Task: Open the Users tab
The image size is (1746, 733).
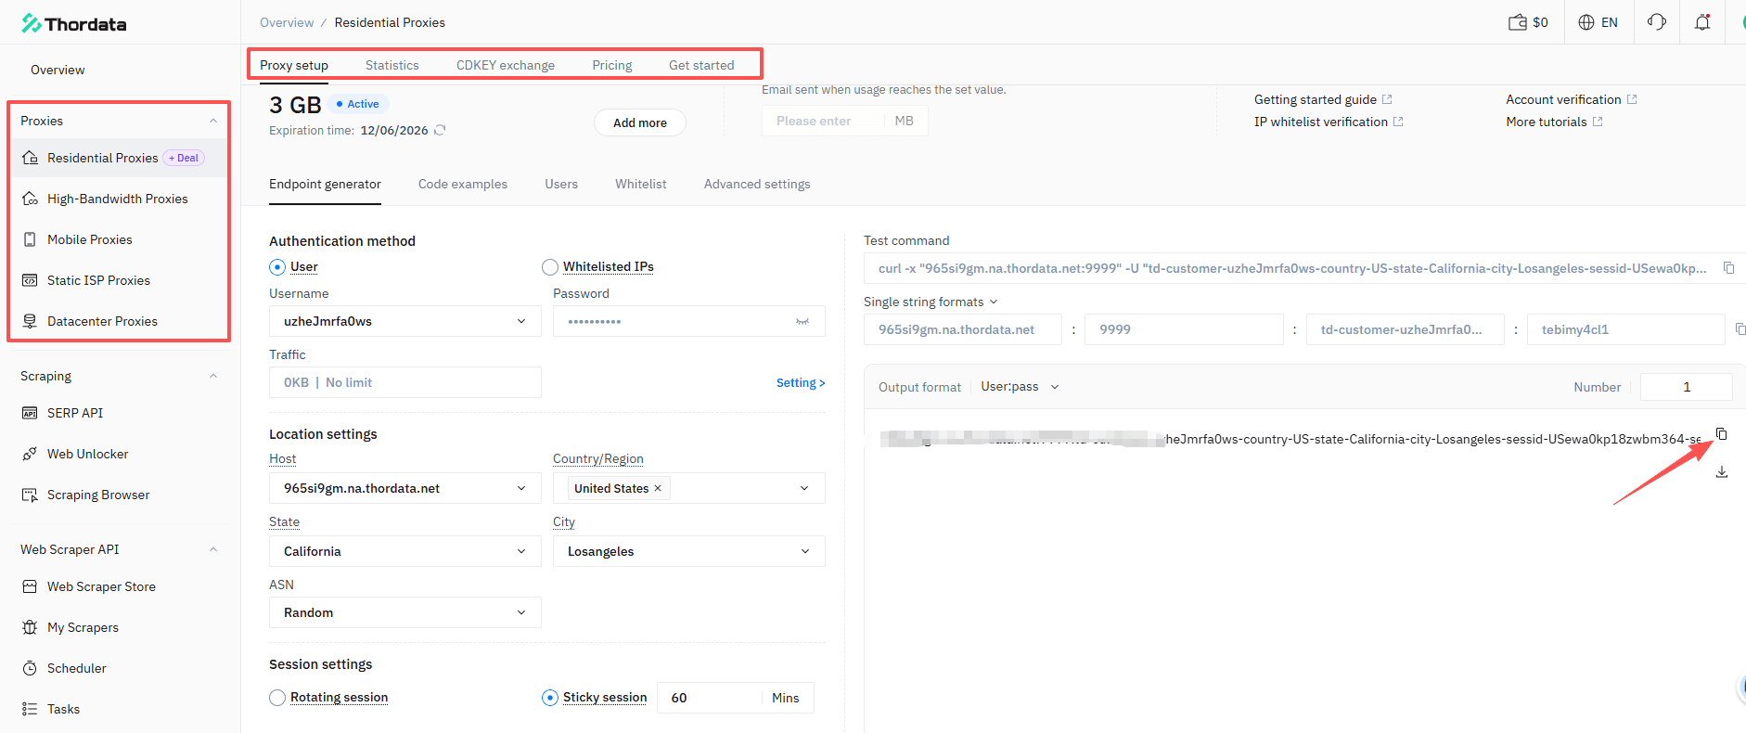Action: click(x=561, y=184)
